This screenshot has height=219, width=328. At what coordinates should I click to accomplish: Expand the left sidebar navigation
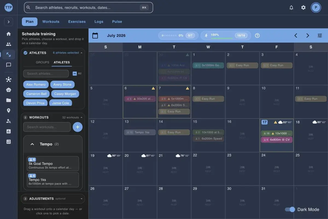pos(8,22)
